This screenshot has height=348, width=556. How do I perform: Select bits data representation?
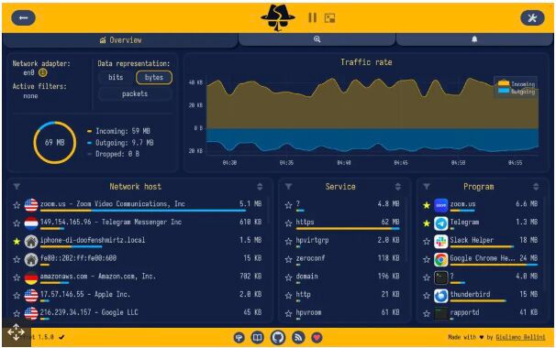pyautogui.click(x=116, y=77)
